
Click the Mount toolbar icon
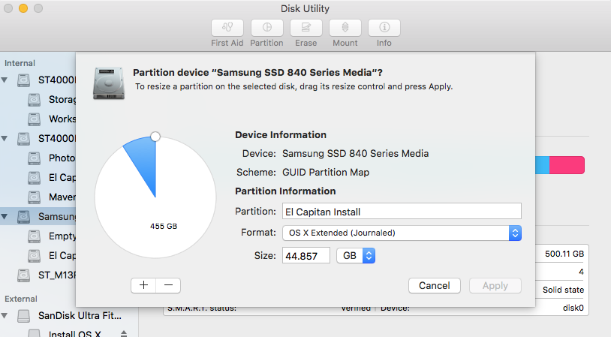pyautogui.click(x=345, y=28)
